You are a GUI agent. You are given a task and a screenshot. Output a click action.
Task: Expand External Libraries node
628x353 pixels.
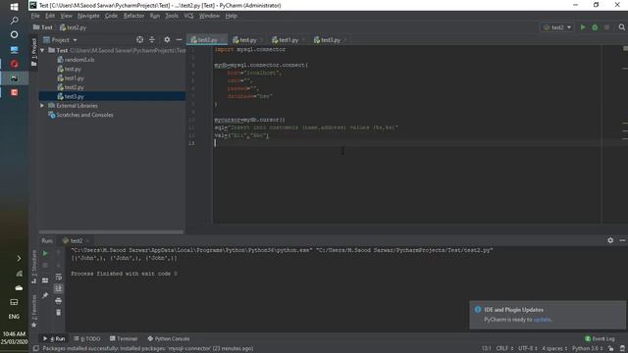42,106
